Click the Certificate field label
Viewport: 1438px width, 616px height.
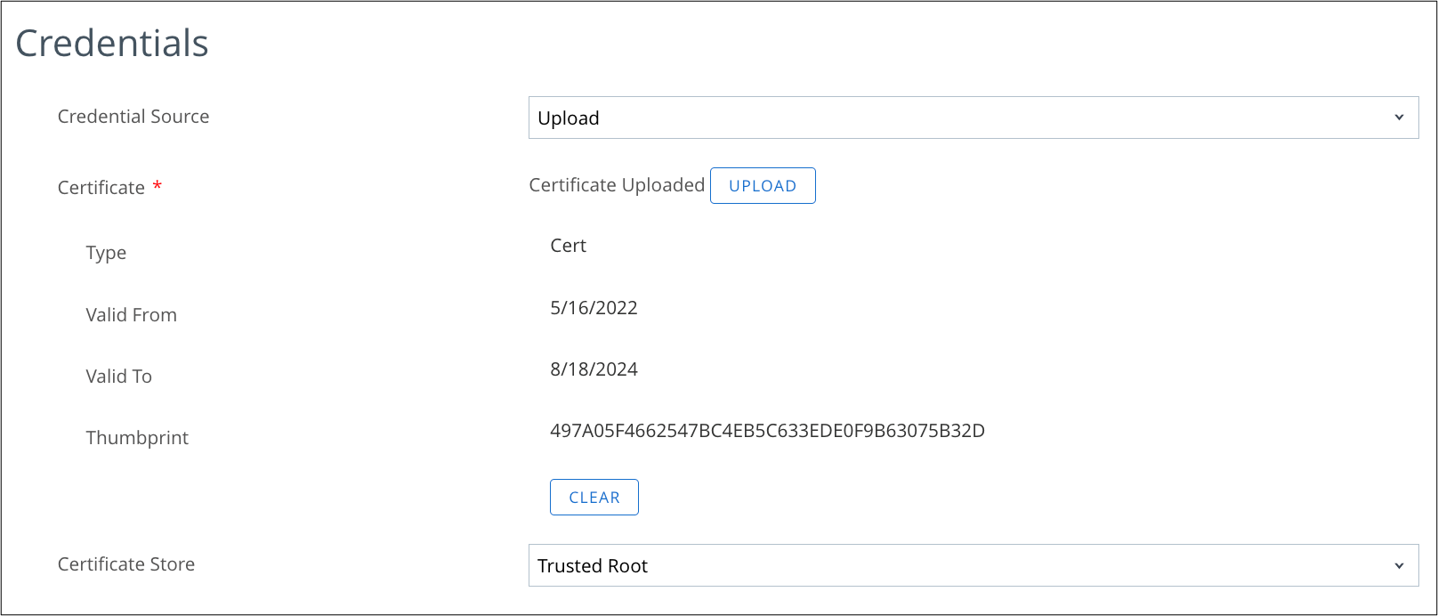point(101,188)
